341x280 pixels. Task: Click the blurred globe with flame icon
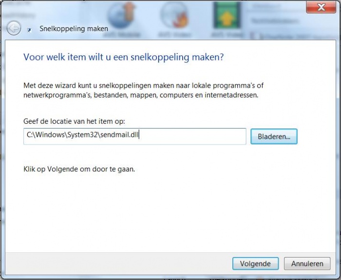tap(174, 15)
